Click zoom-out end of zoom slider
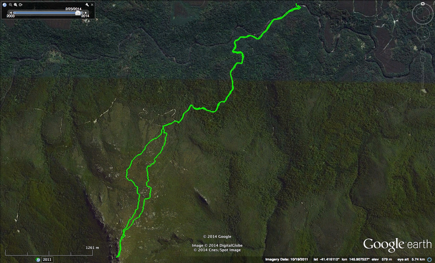Image resolution: width=435 pixels, height=263 pixels. 423,93
